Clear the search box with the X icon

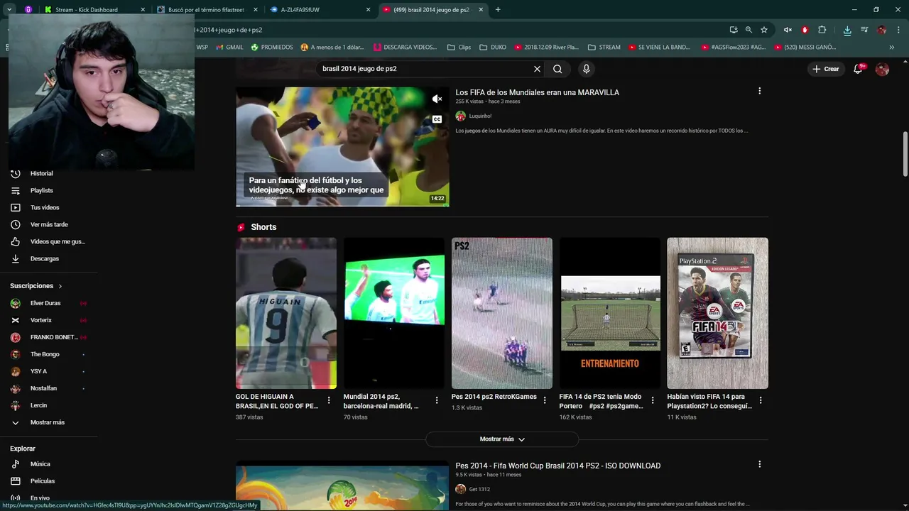coord(537,69)
